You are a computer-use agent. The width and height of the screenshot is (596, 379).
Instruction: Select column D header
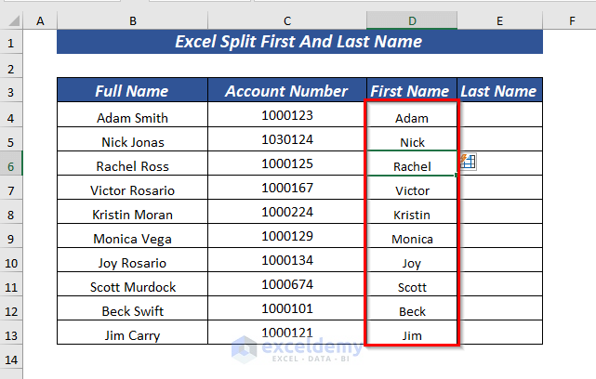[411, 20]
